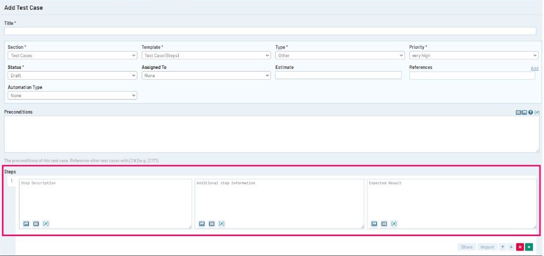The image size is (544, 256).
Task: Open the Priority dropdown set to very high
Action: click(473, 56)
